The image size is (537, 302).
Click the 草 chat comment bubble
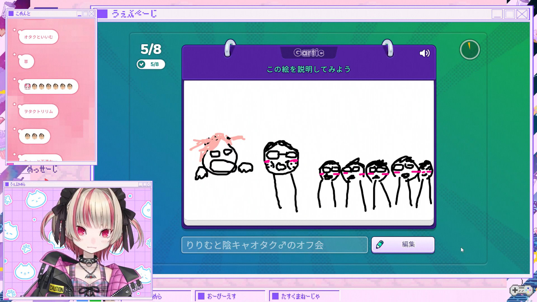(x=26, y=62)
